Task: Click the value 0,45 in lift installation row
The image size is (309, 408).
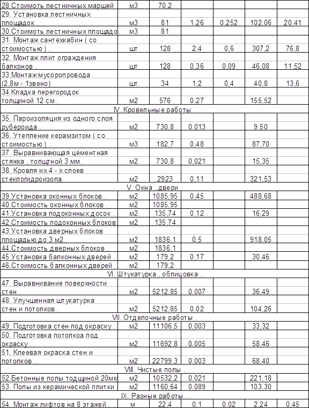Action: coord(292,404)
